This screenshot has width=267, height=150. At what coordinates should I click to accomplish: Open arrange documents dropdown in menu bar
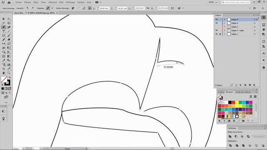98,2
